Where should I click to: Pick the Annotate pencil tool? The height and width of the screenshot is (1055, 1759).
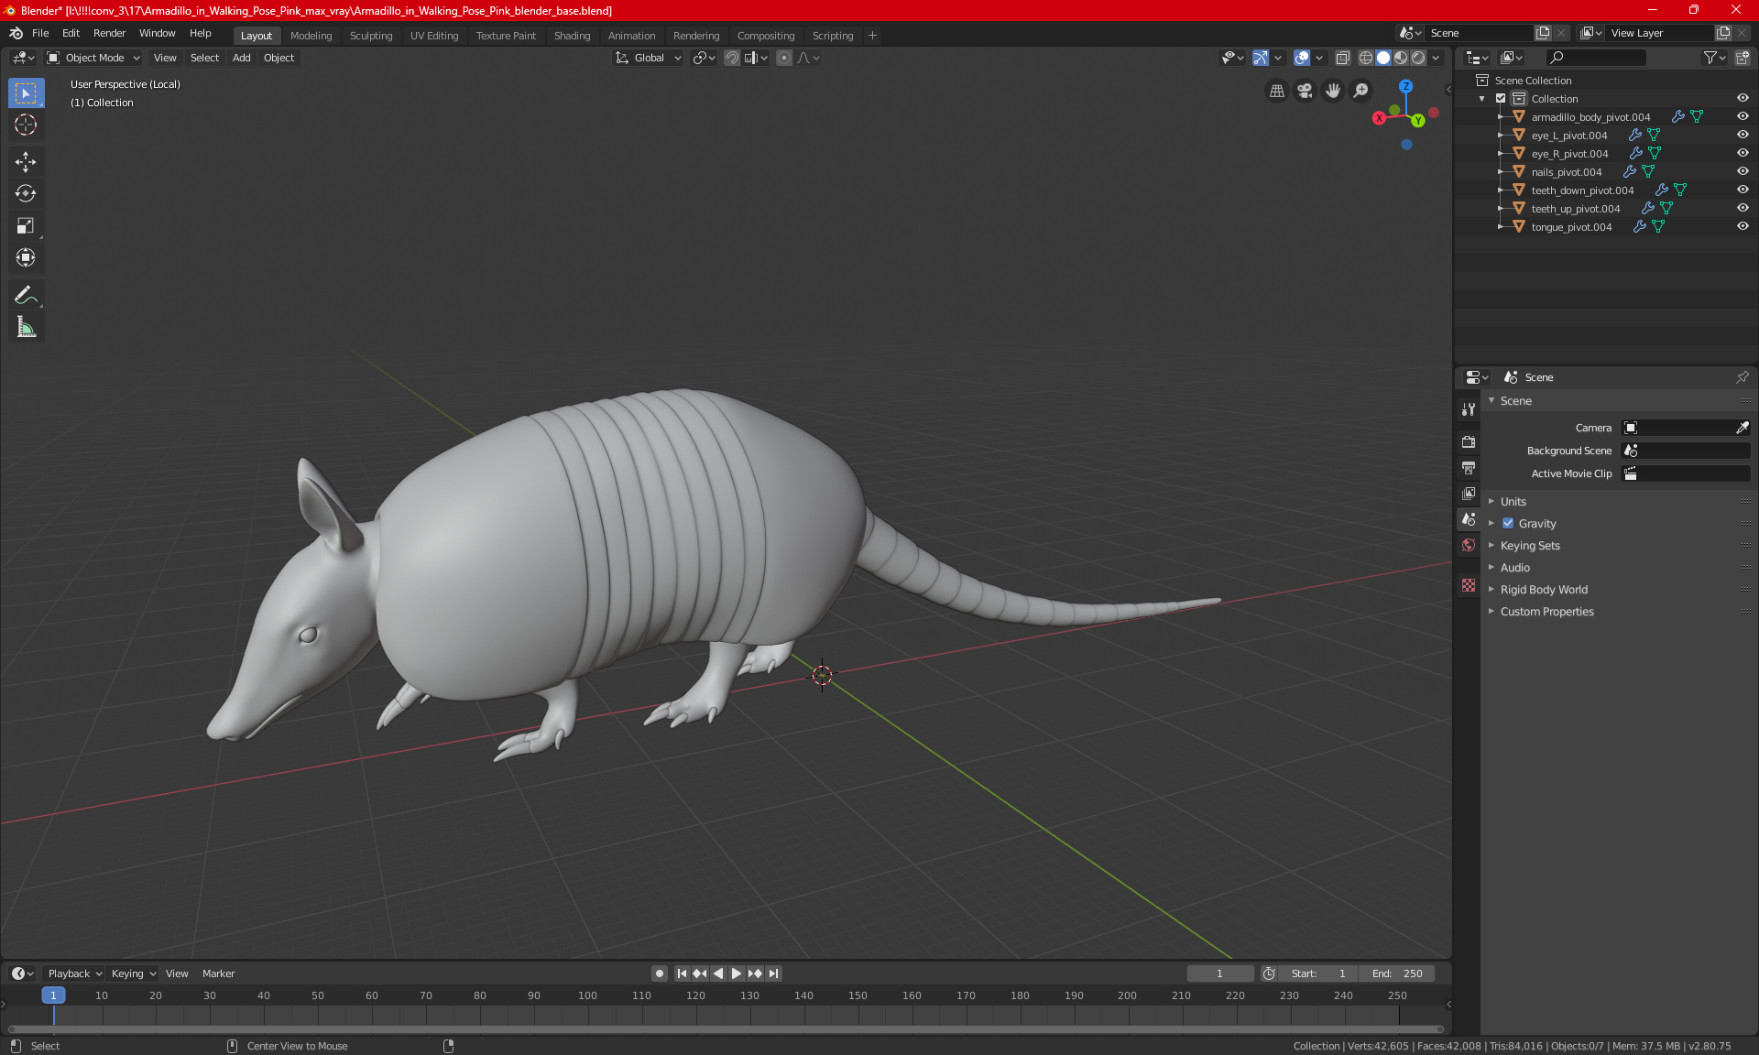coord(26,295)
